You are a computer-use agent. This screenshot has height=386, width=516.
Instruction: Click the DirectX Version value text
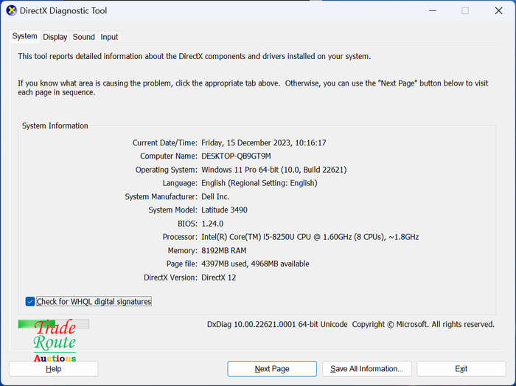(218, 278)
